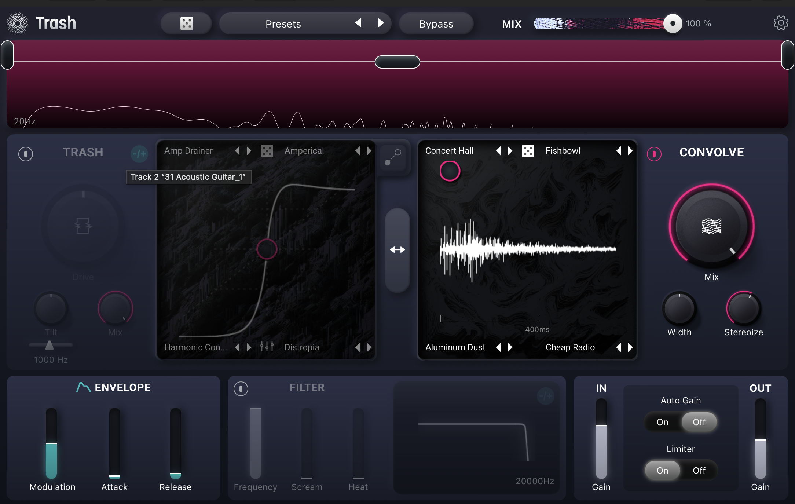Turn Limiter Off

pyautogui.click(x=699, y=471)
